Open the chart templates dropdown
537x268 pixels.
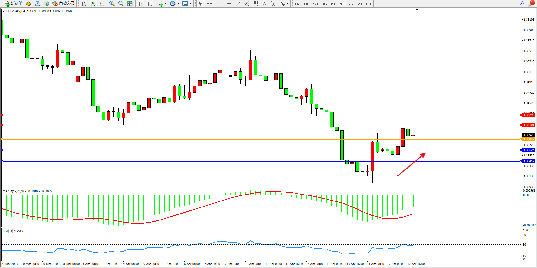pos(190,4)
